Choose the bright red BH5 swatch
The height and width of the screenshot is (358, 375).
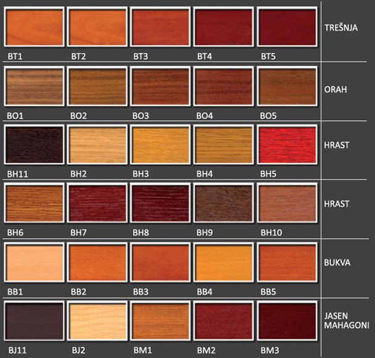click(x=286, y=146)
